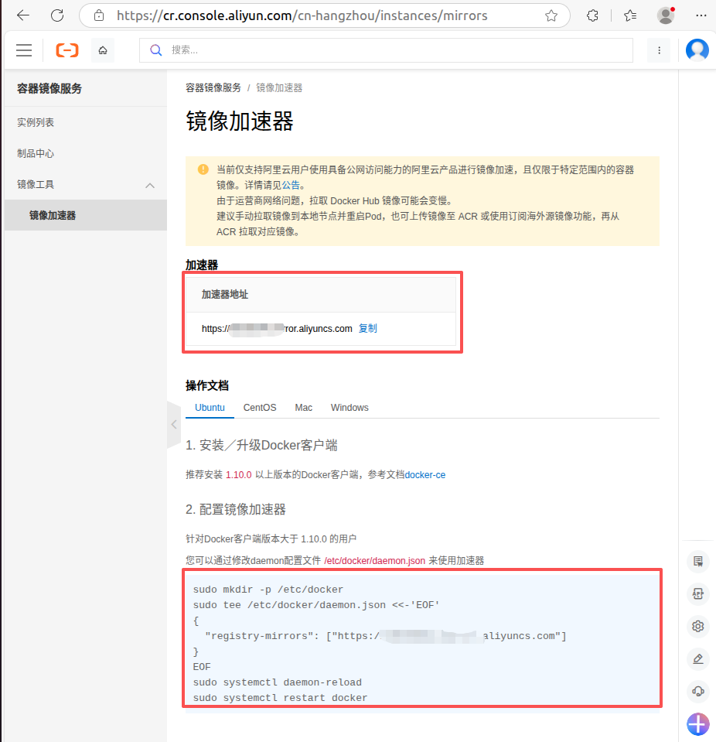The height and width of the screenshot is (742, 716).
Task: Open browser settings ellipsis menu
Action: click(x=701, y=15)
